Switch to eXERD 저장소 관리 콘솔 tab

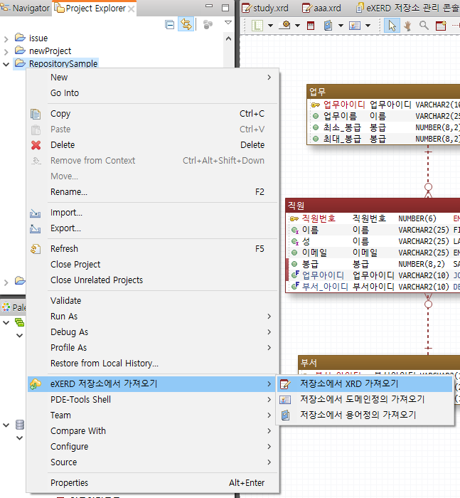pos(408,8)
